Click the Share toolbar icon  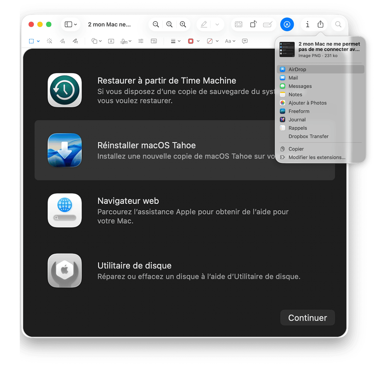pos(320,24)
